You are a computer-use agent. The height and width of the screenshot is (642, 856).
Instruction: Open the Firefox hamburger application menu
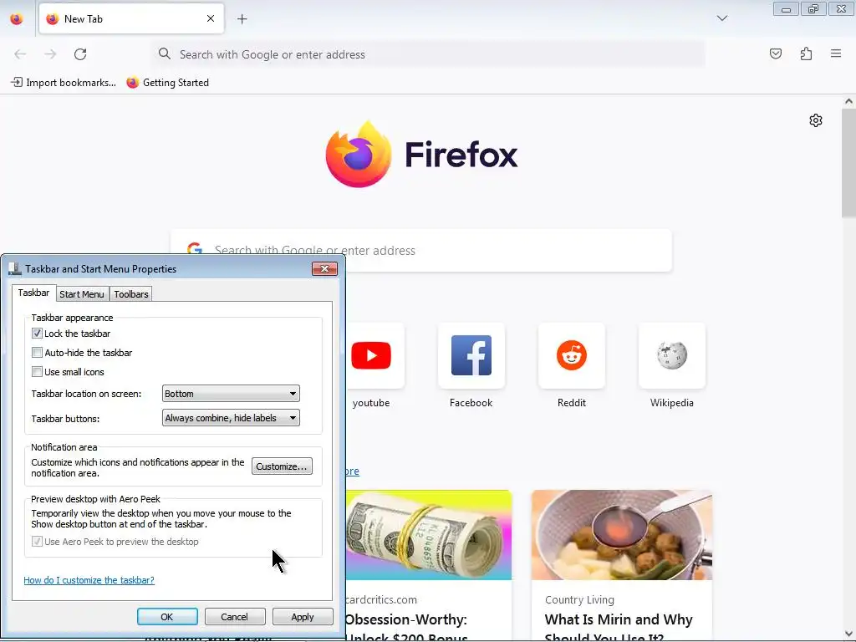pyautogui.click(x=836, y=53)
